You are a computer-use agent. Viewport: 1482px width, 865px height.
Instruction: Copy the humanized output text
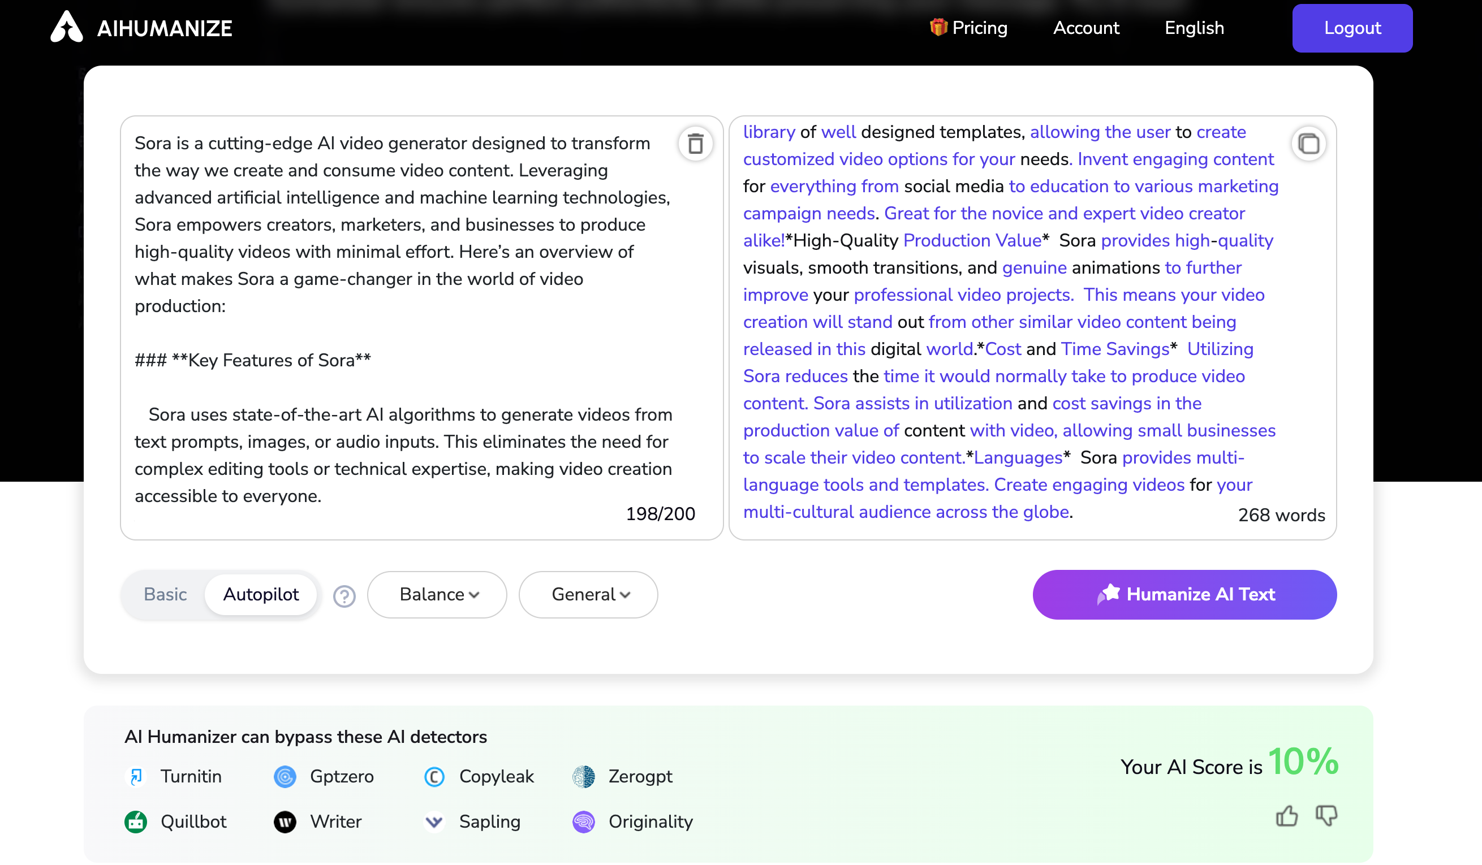click(x=1309, y=143)
